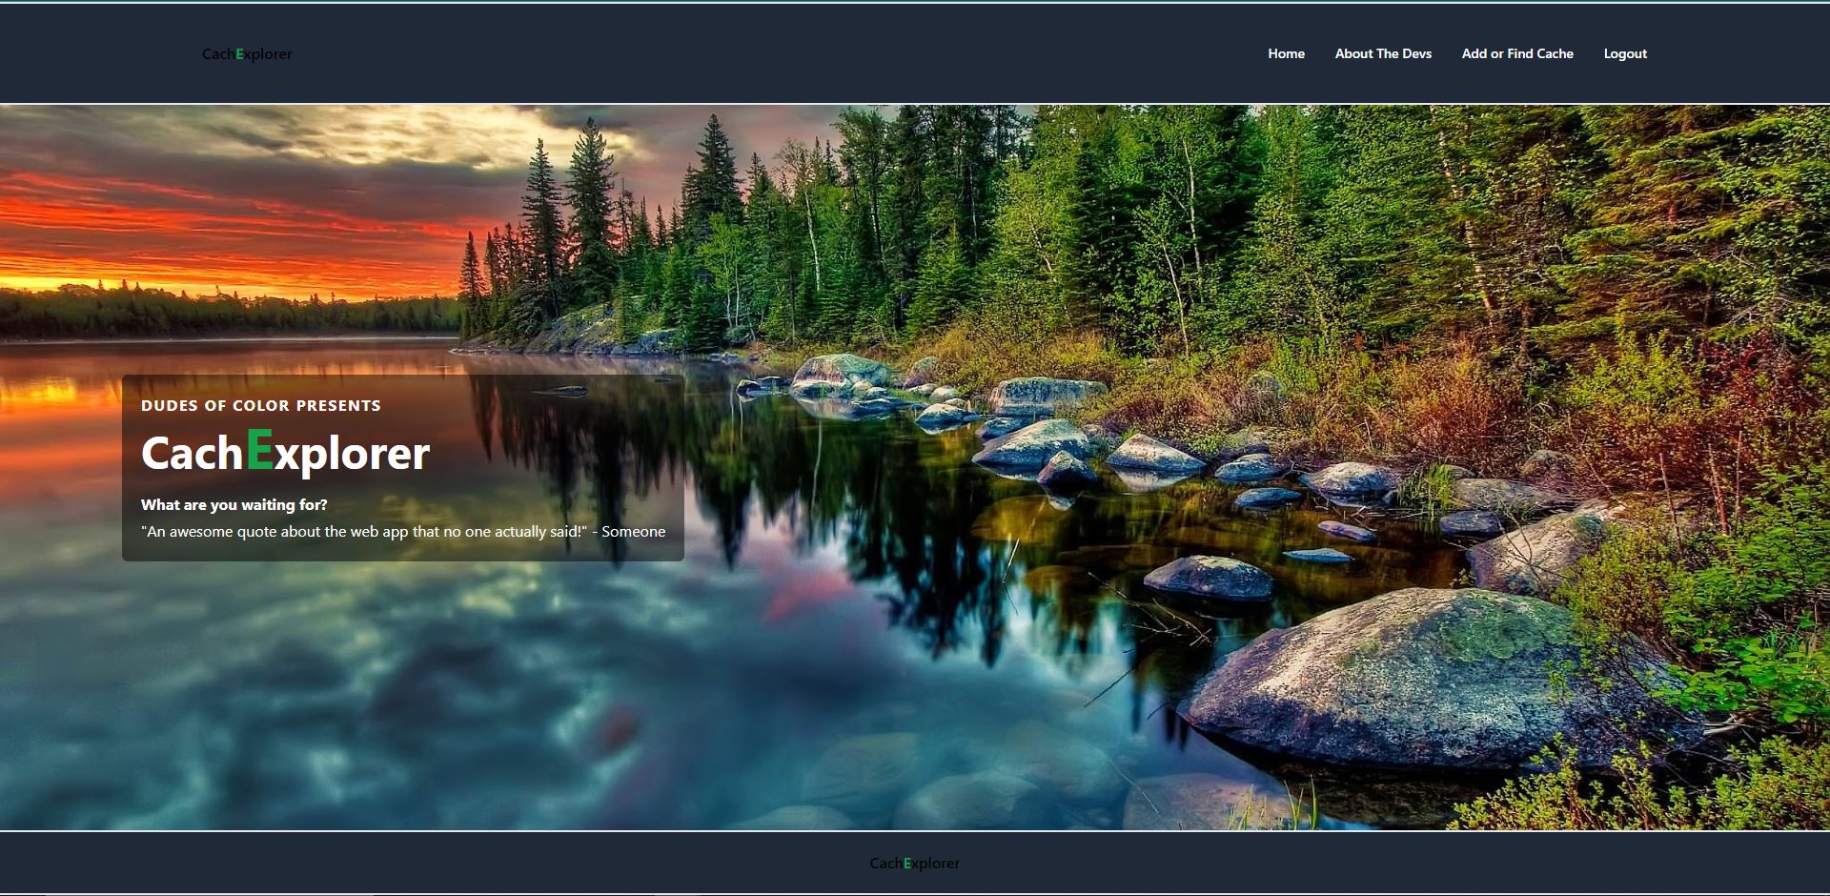
Task: Click the word "Devs" in the navbar
Action: (x=1416, y=54)
